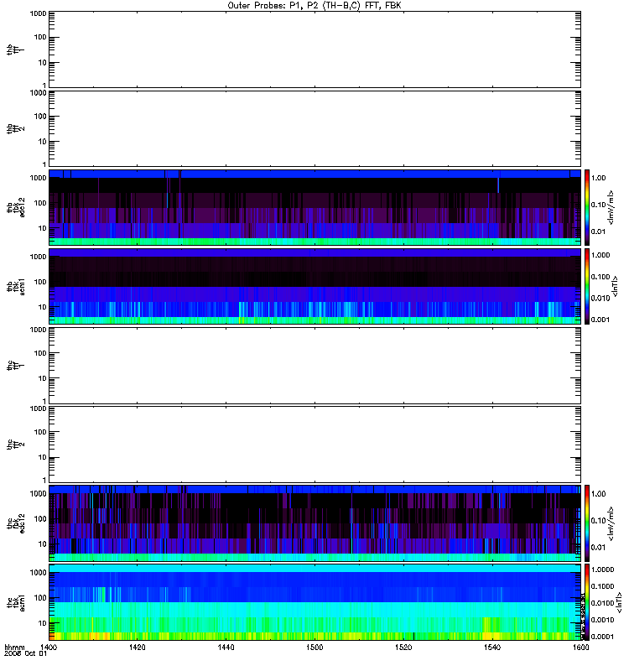This screenshot has height=671, width=629.
Task: Click the 1500 time tick label
Action: (x=314, y=647)
